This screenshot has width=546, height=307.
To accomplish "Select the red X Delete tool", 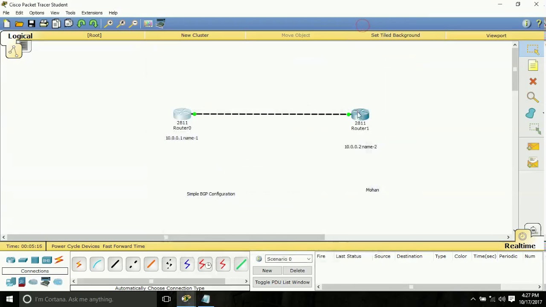I will (x=533, y=81).
